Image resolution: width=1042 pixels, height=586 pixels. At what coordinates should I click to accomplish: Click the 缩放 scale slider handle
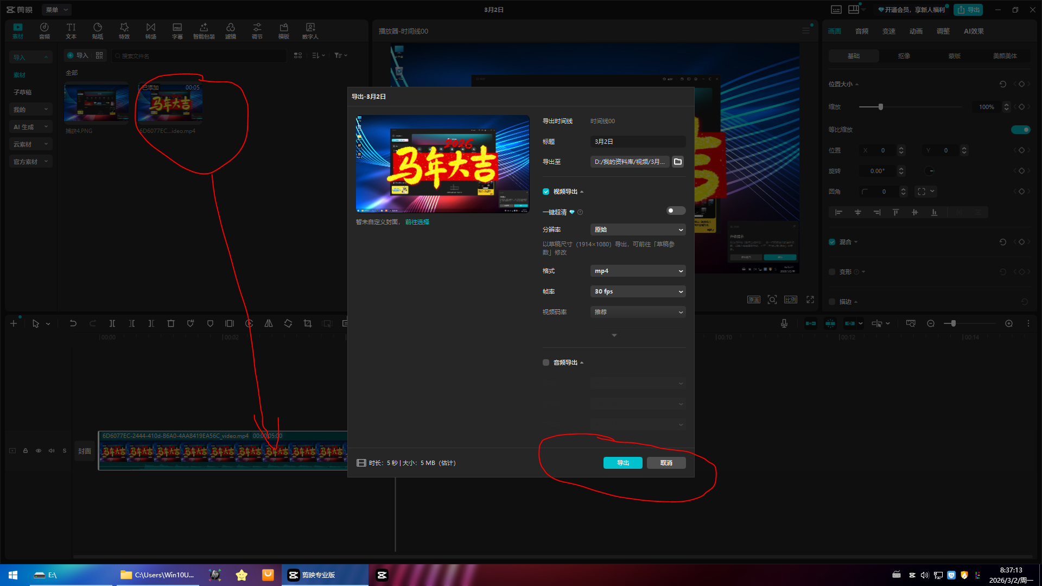(880, 107)
